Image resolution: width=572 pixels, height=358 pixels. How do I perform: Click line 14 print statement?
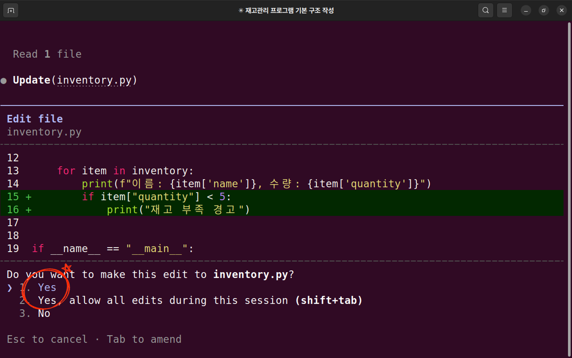256,184
